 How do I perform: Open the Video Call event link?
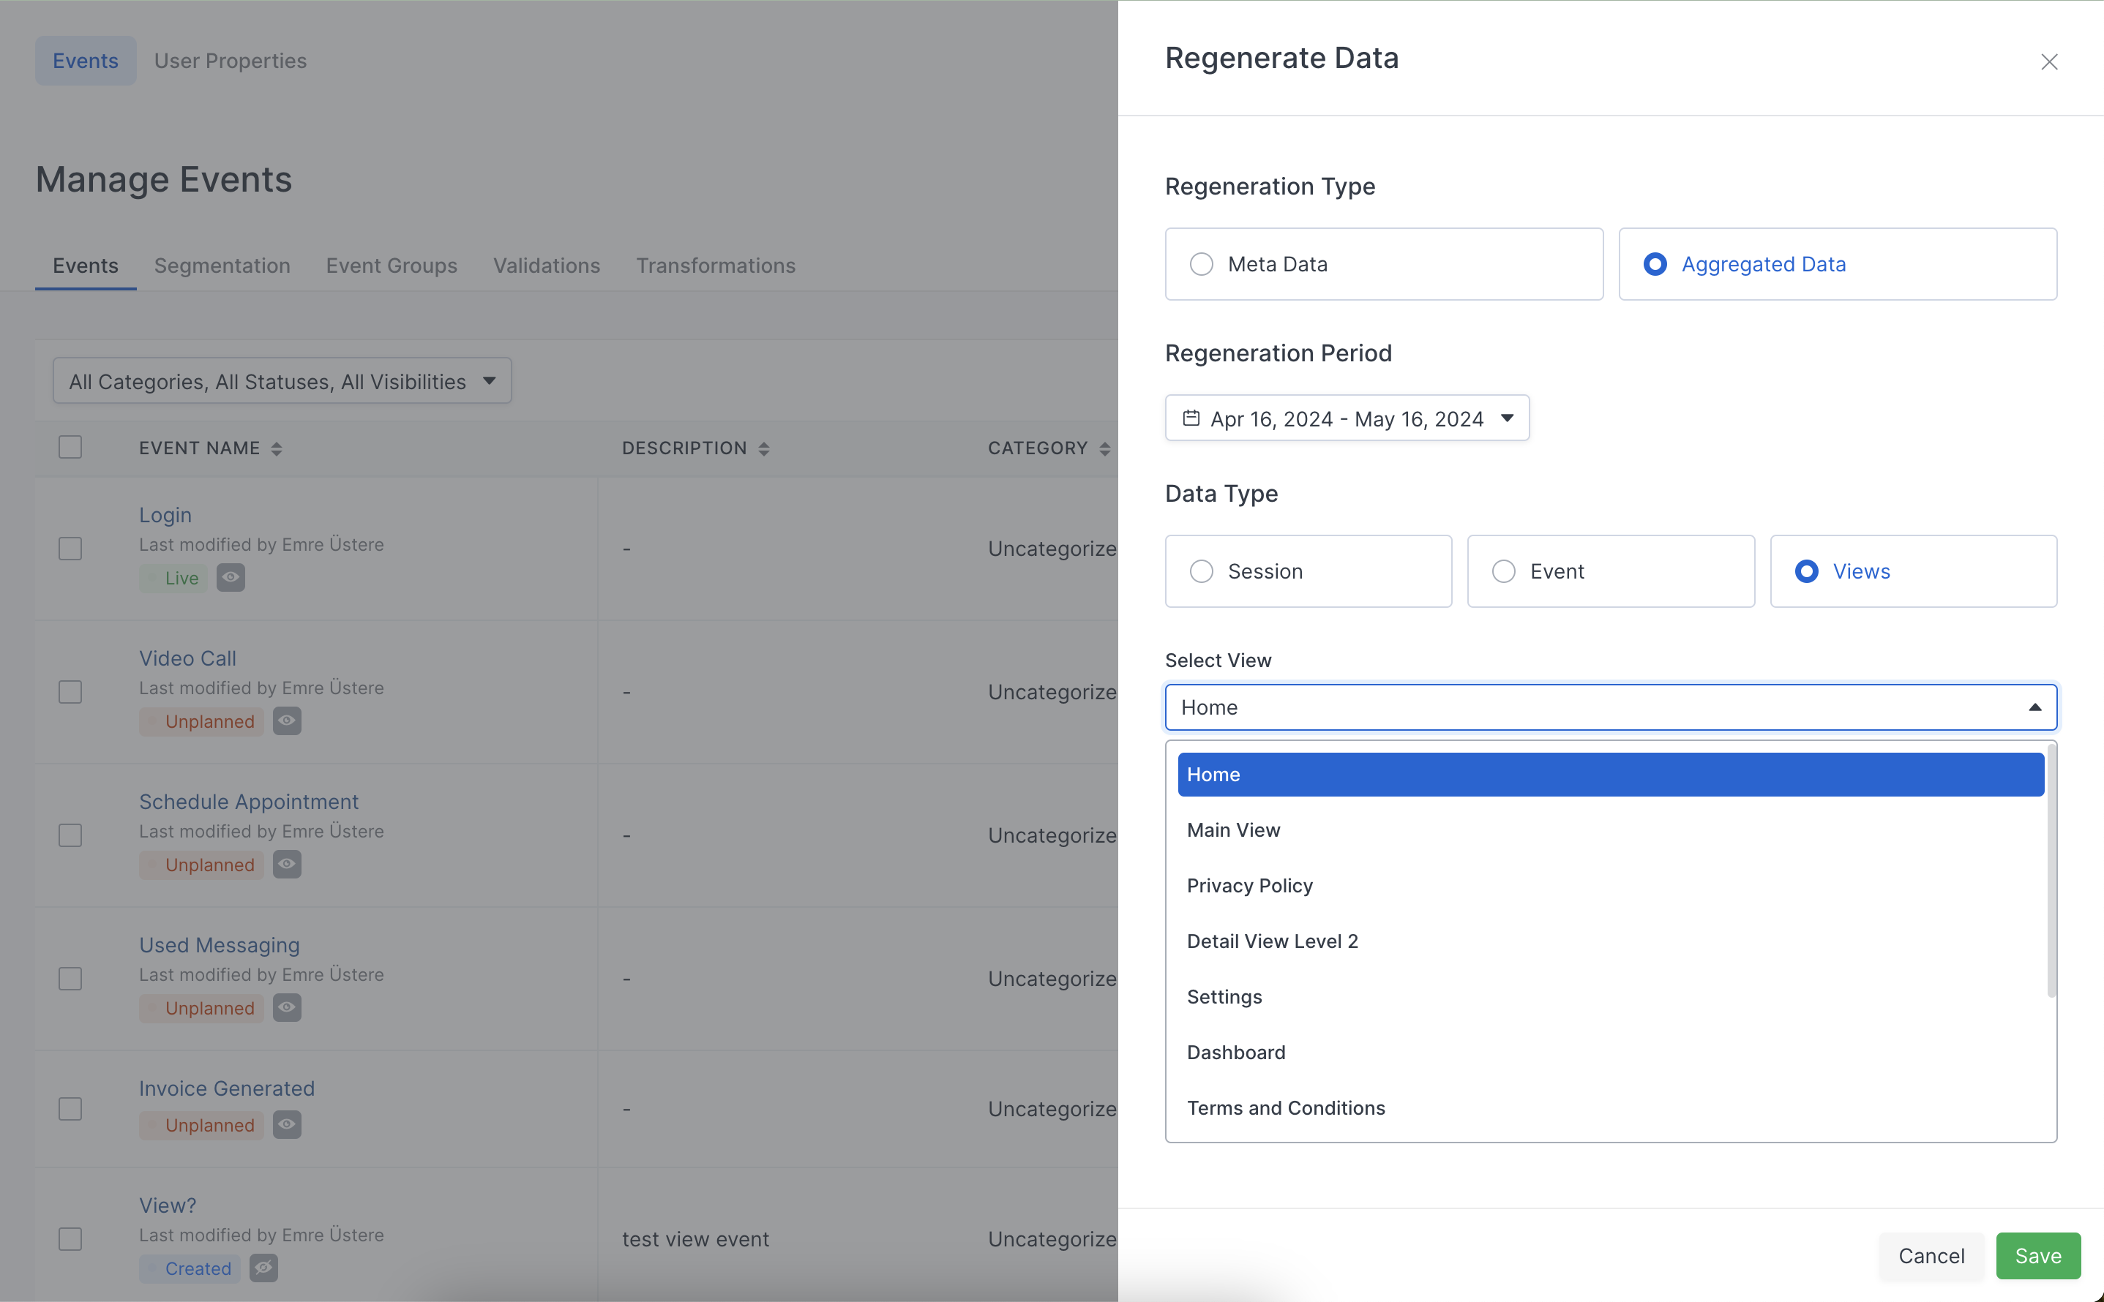coord(188,658)
